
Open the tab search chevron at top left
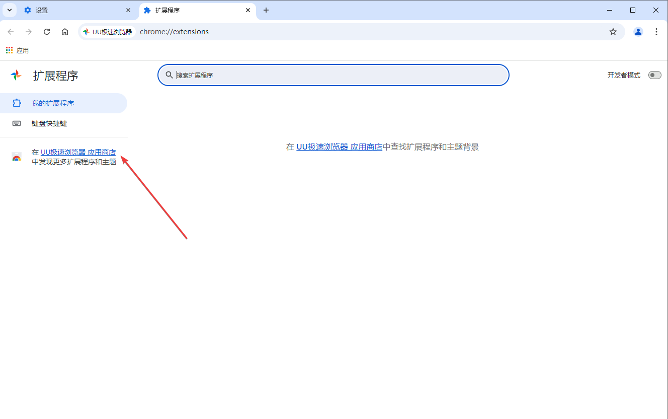(x=9, y=10)
